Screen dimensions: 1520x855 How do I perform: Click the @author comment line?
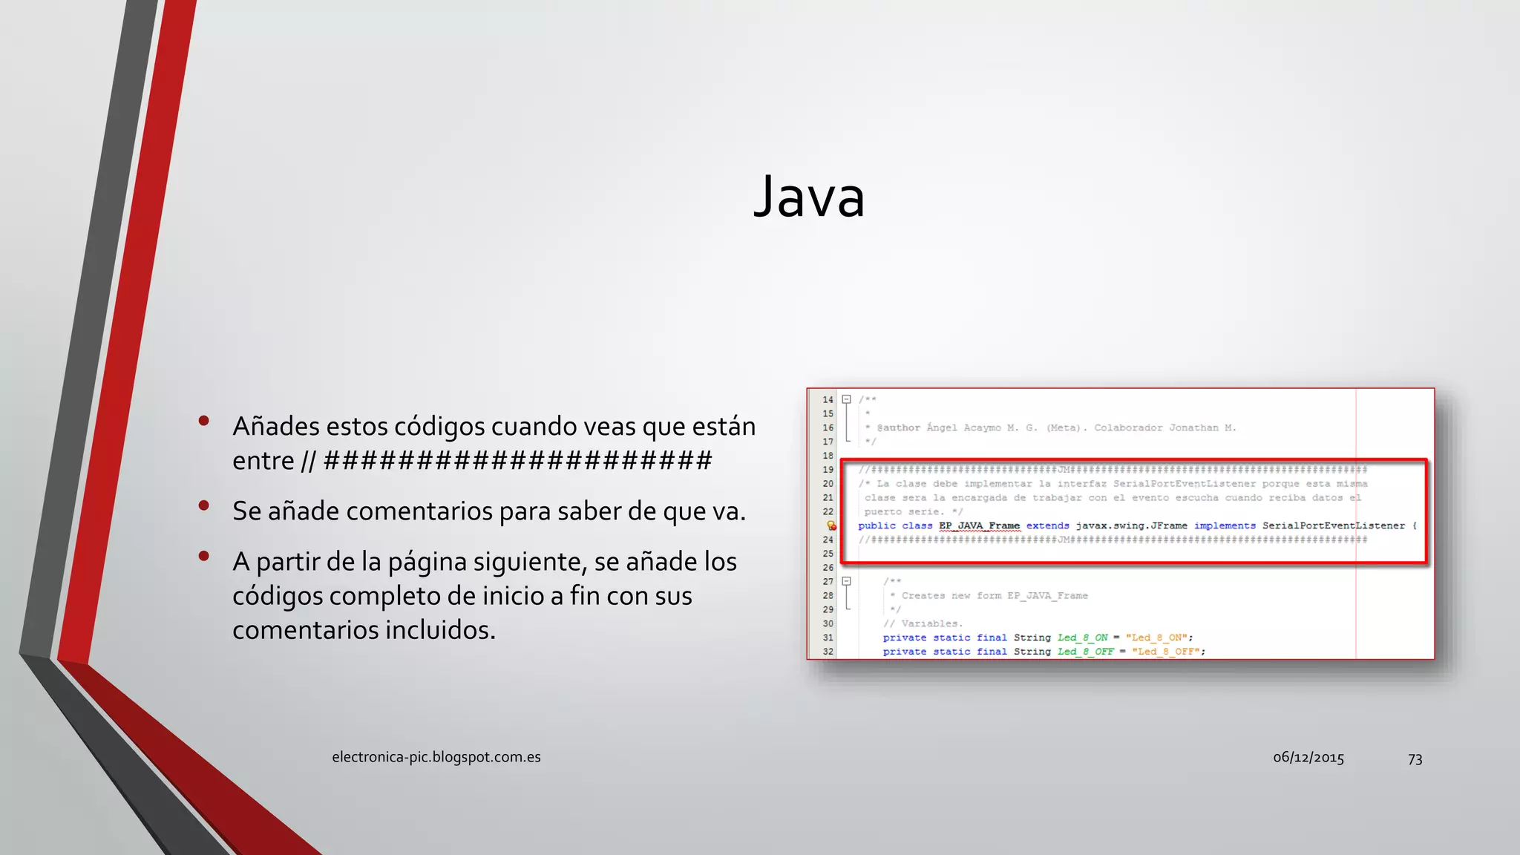coord(1050,427)
